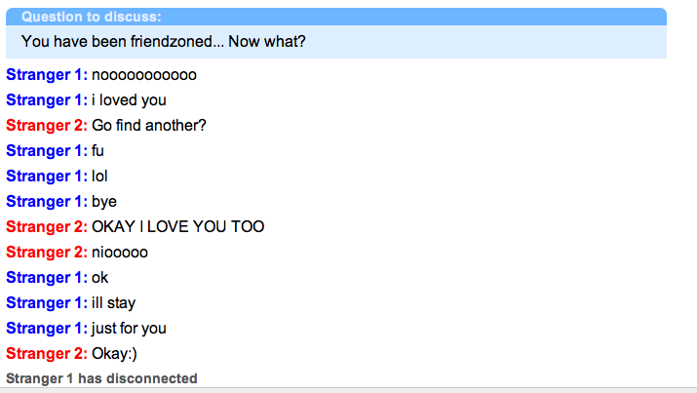This screenshot has height=393, width=697.
Task: Click the 'just for you' message
Action: pyautogui.click(x=129, y=328)
